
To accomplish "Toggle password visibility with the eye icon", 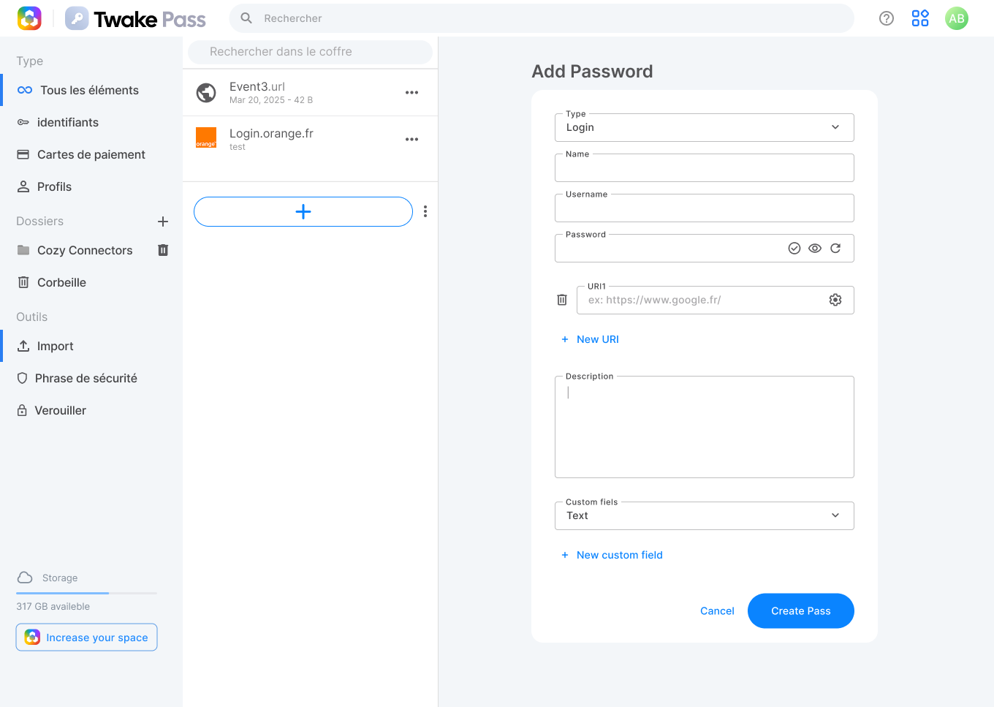I will tap(815, 249).
